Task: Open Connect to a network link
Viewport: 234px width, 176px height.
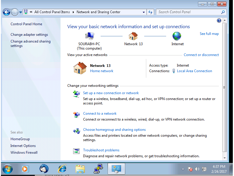Action: [x=100, y=114]
